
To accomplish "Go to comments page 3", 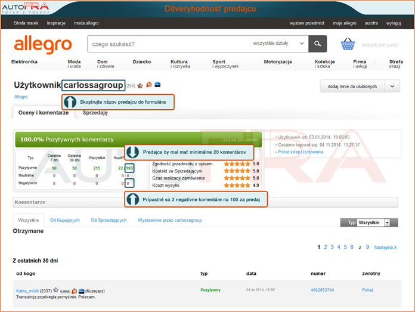I will coord(332,247).
